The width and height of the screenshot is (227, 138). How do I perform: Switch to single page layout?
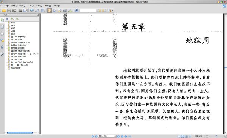(x=179, y=136)
